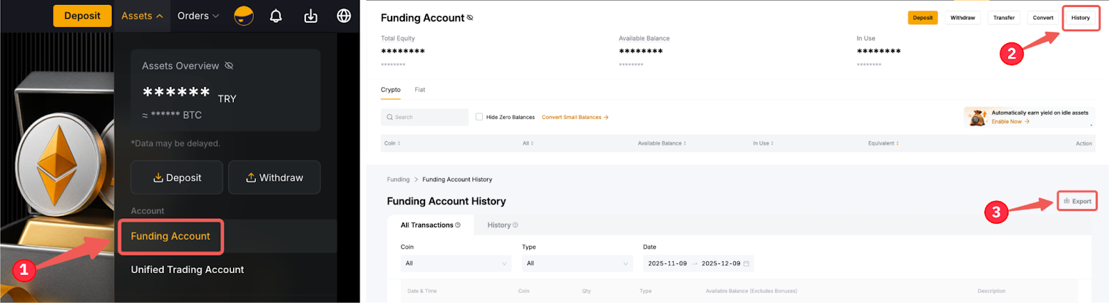Open the Coin filter dropdown
The image size is (1113, 303).
coord(456,263)
